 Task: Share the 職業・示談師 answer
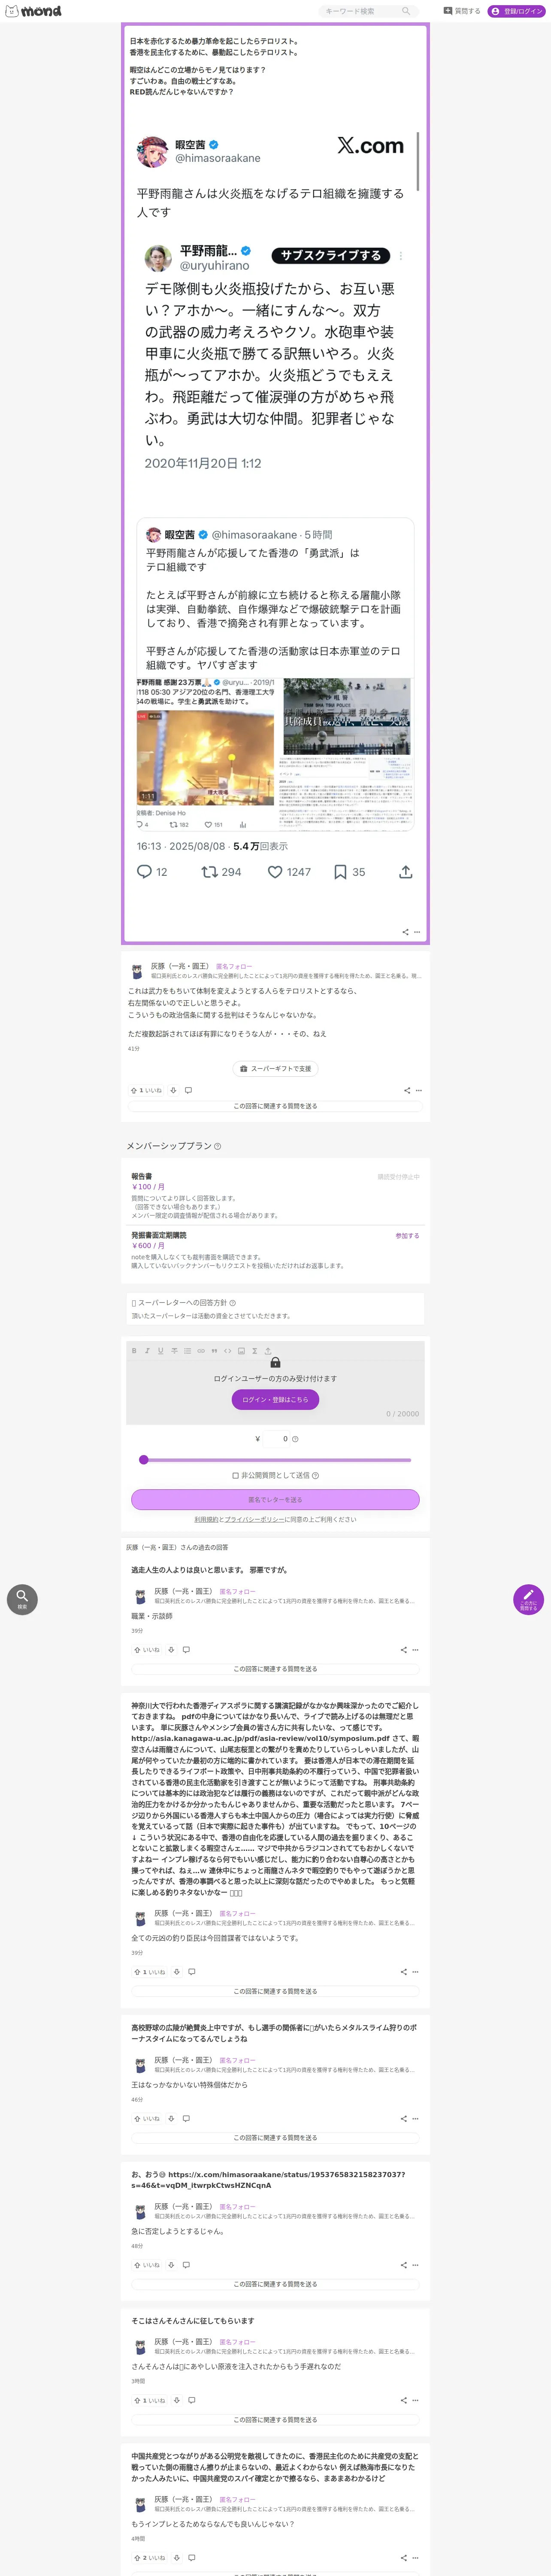403,1650
